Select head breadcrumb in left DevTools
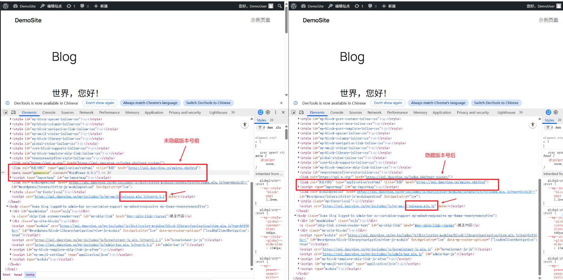Screen dimensions: 563x280 click(18, 275)
